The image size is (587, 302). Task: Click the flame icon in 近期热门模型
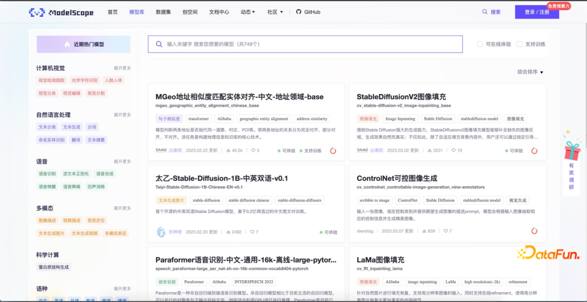coord(67,45)
